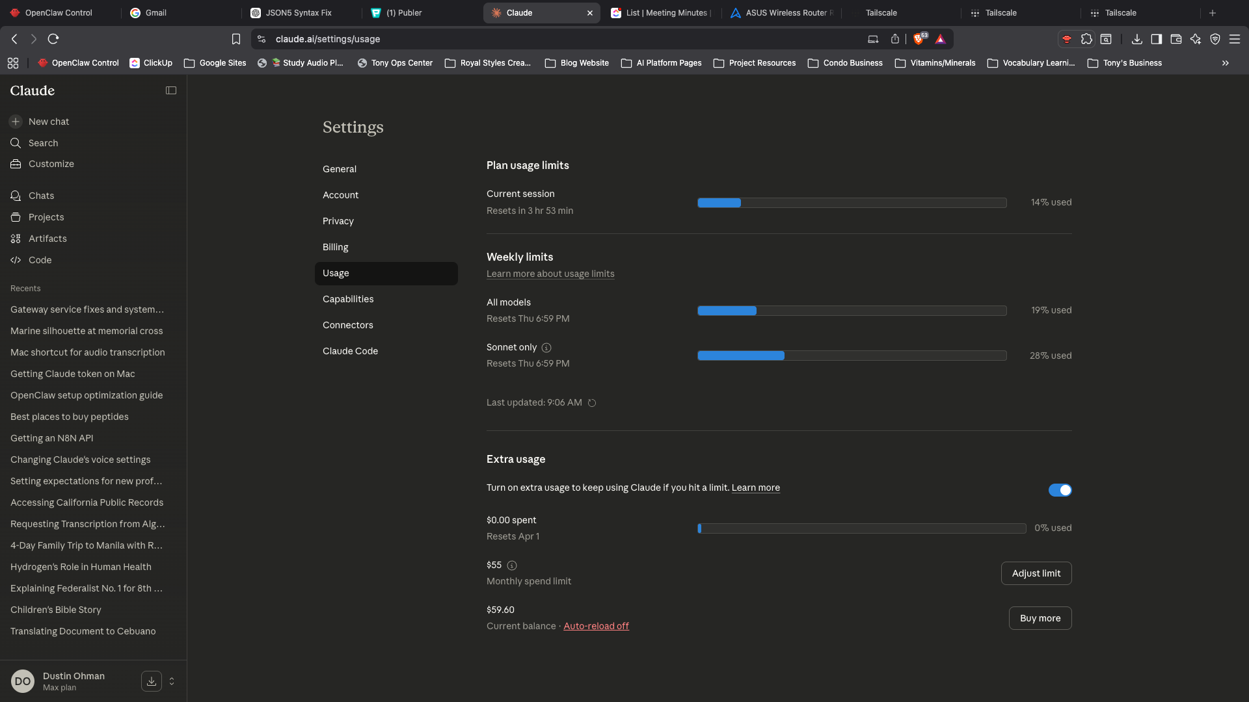Viewport: 1249px width, 702px height.
Task: Open Learn more about usage limits link
Action: point(550,274)
